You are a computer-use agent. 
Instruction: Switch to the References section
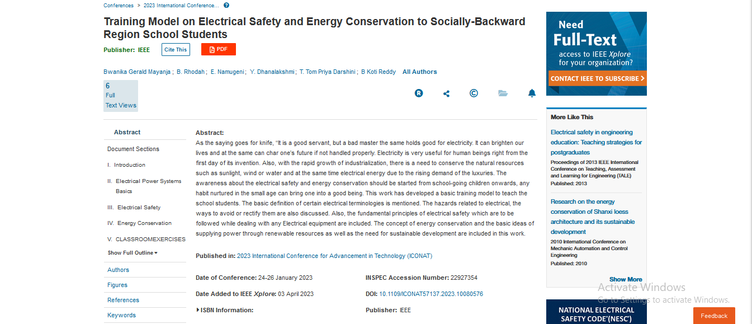pos(123,300)
